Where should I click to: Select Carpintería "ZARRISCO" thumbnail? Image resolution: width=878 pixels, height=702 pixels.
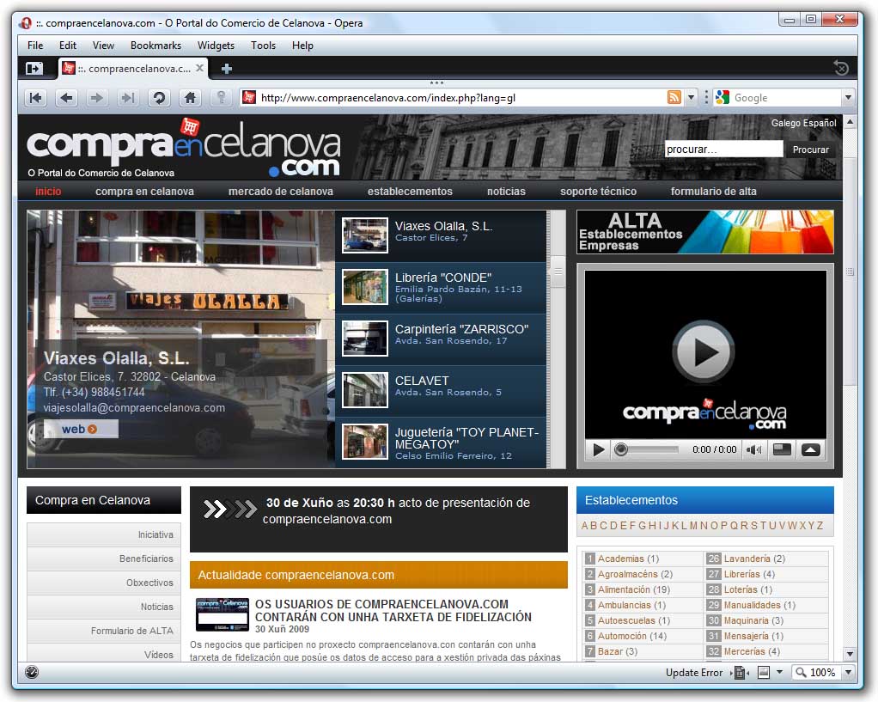pyautogui.click(x=365, y=339)
